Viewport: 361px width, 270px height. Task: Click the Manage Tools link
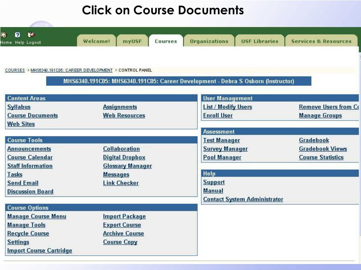coord(26,225)
